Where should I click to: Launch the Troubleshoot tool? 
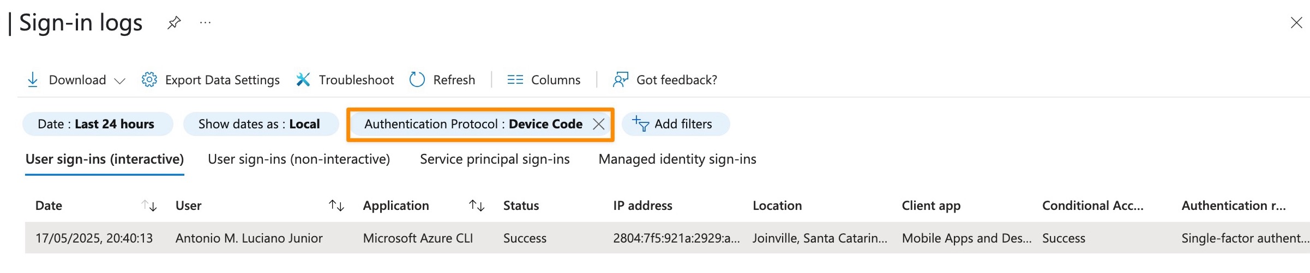pos(345,80)
